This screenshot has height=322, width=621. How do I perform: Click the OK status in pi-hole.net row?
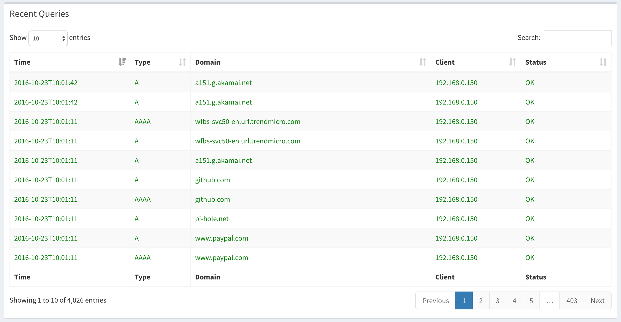point(530,219)
